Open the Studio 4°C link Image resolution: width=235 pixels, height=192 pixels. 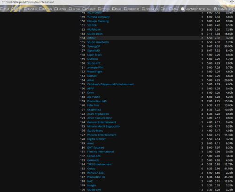[94, 63]
